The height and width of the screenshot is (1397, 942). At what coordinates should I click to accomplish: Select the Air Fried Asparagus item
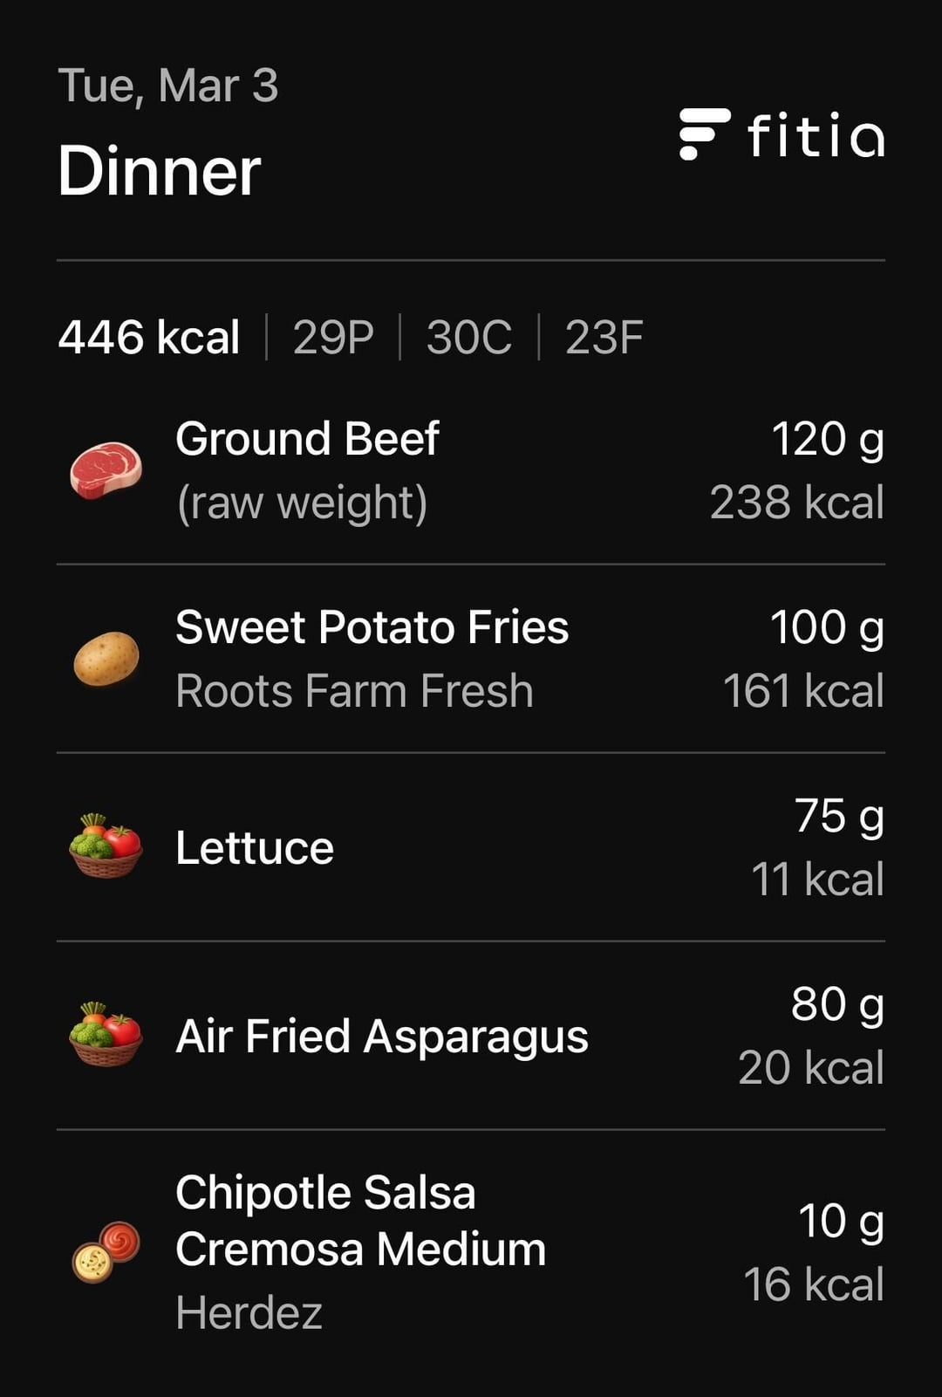(382, 1037)
